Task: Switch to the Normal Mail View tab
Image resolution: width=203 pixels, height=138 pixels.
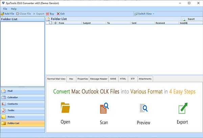Action: click(x=56, y=79)
